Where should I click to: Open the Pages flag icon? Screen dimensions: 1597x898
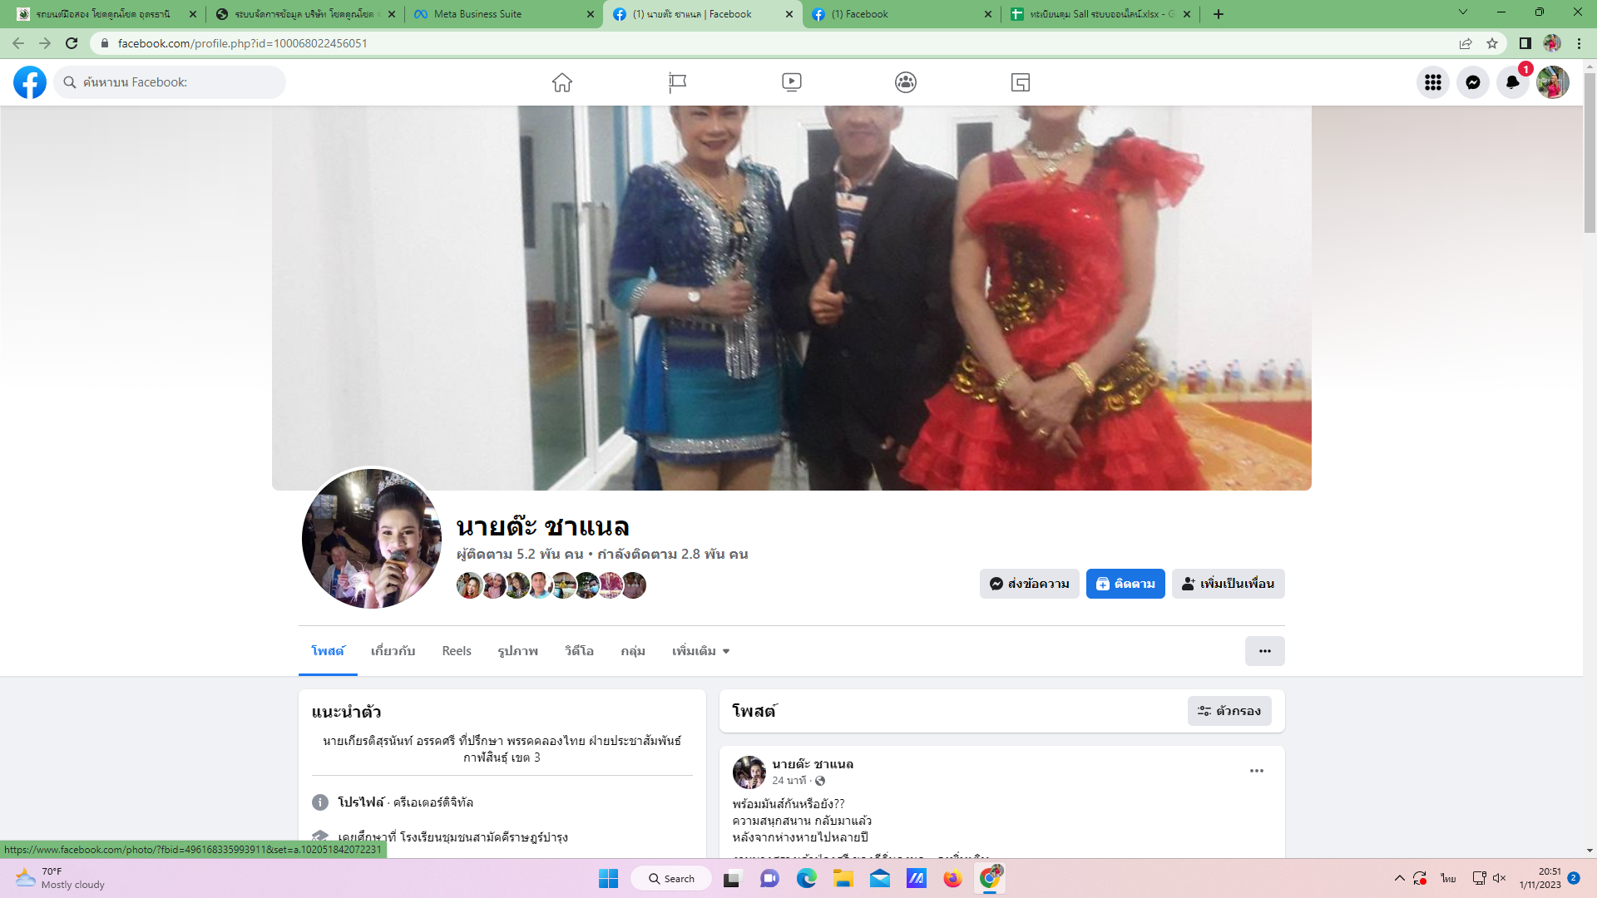tap(677, 82)
